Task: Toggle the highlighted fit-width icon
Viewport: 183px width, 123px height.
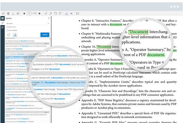Action: [x=66, y=14]
